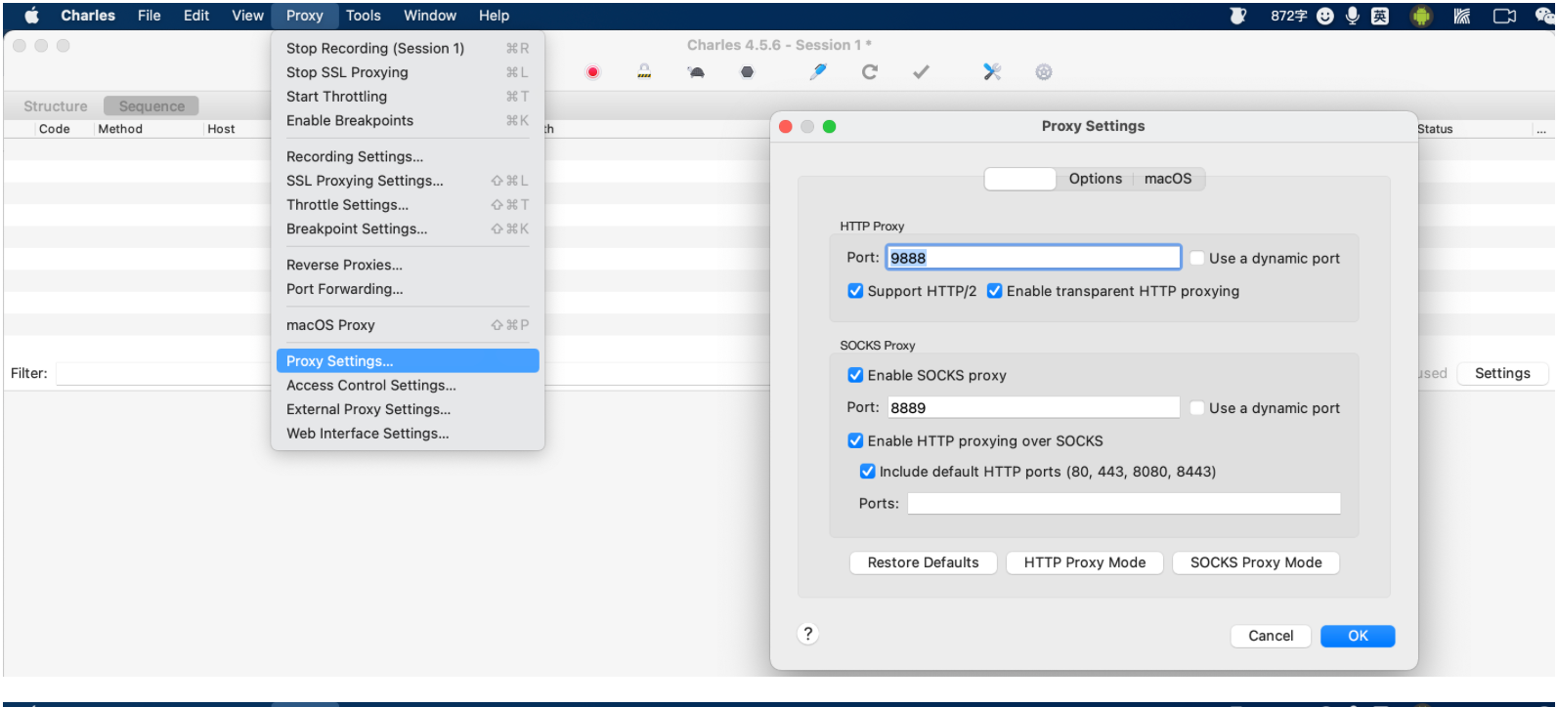The image size is (1558, 707).
Task: Click the blue pen Compose icon
Action: pos(819,71)
